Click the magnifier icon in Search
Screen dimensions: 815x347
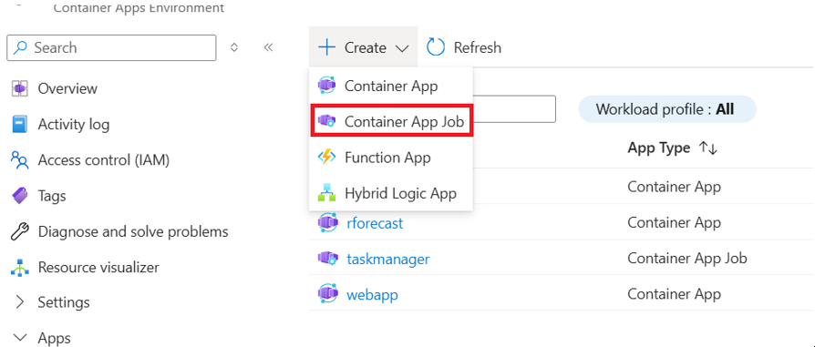click(20, 47)
